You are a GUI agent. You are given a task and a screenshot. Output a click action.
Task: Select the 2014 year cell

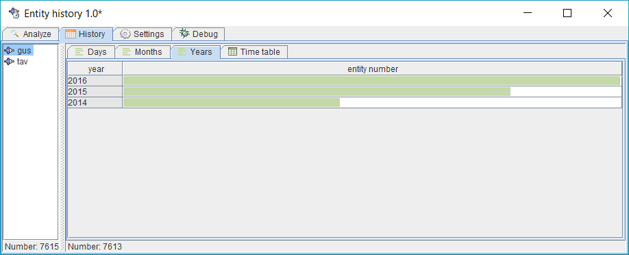tap(95, 102)
